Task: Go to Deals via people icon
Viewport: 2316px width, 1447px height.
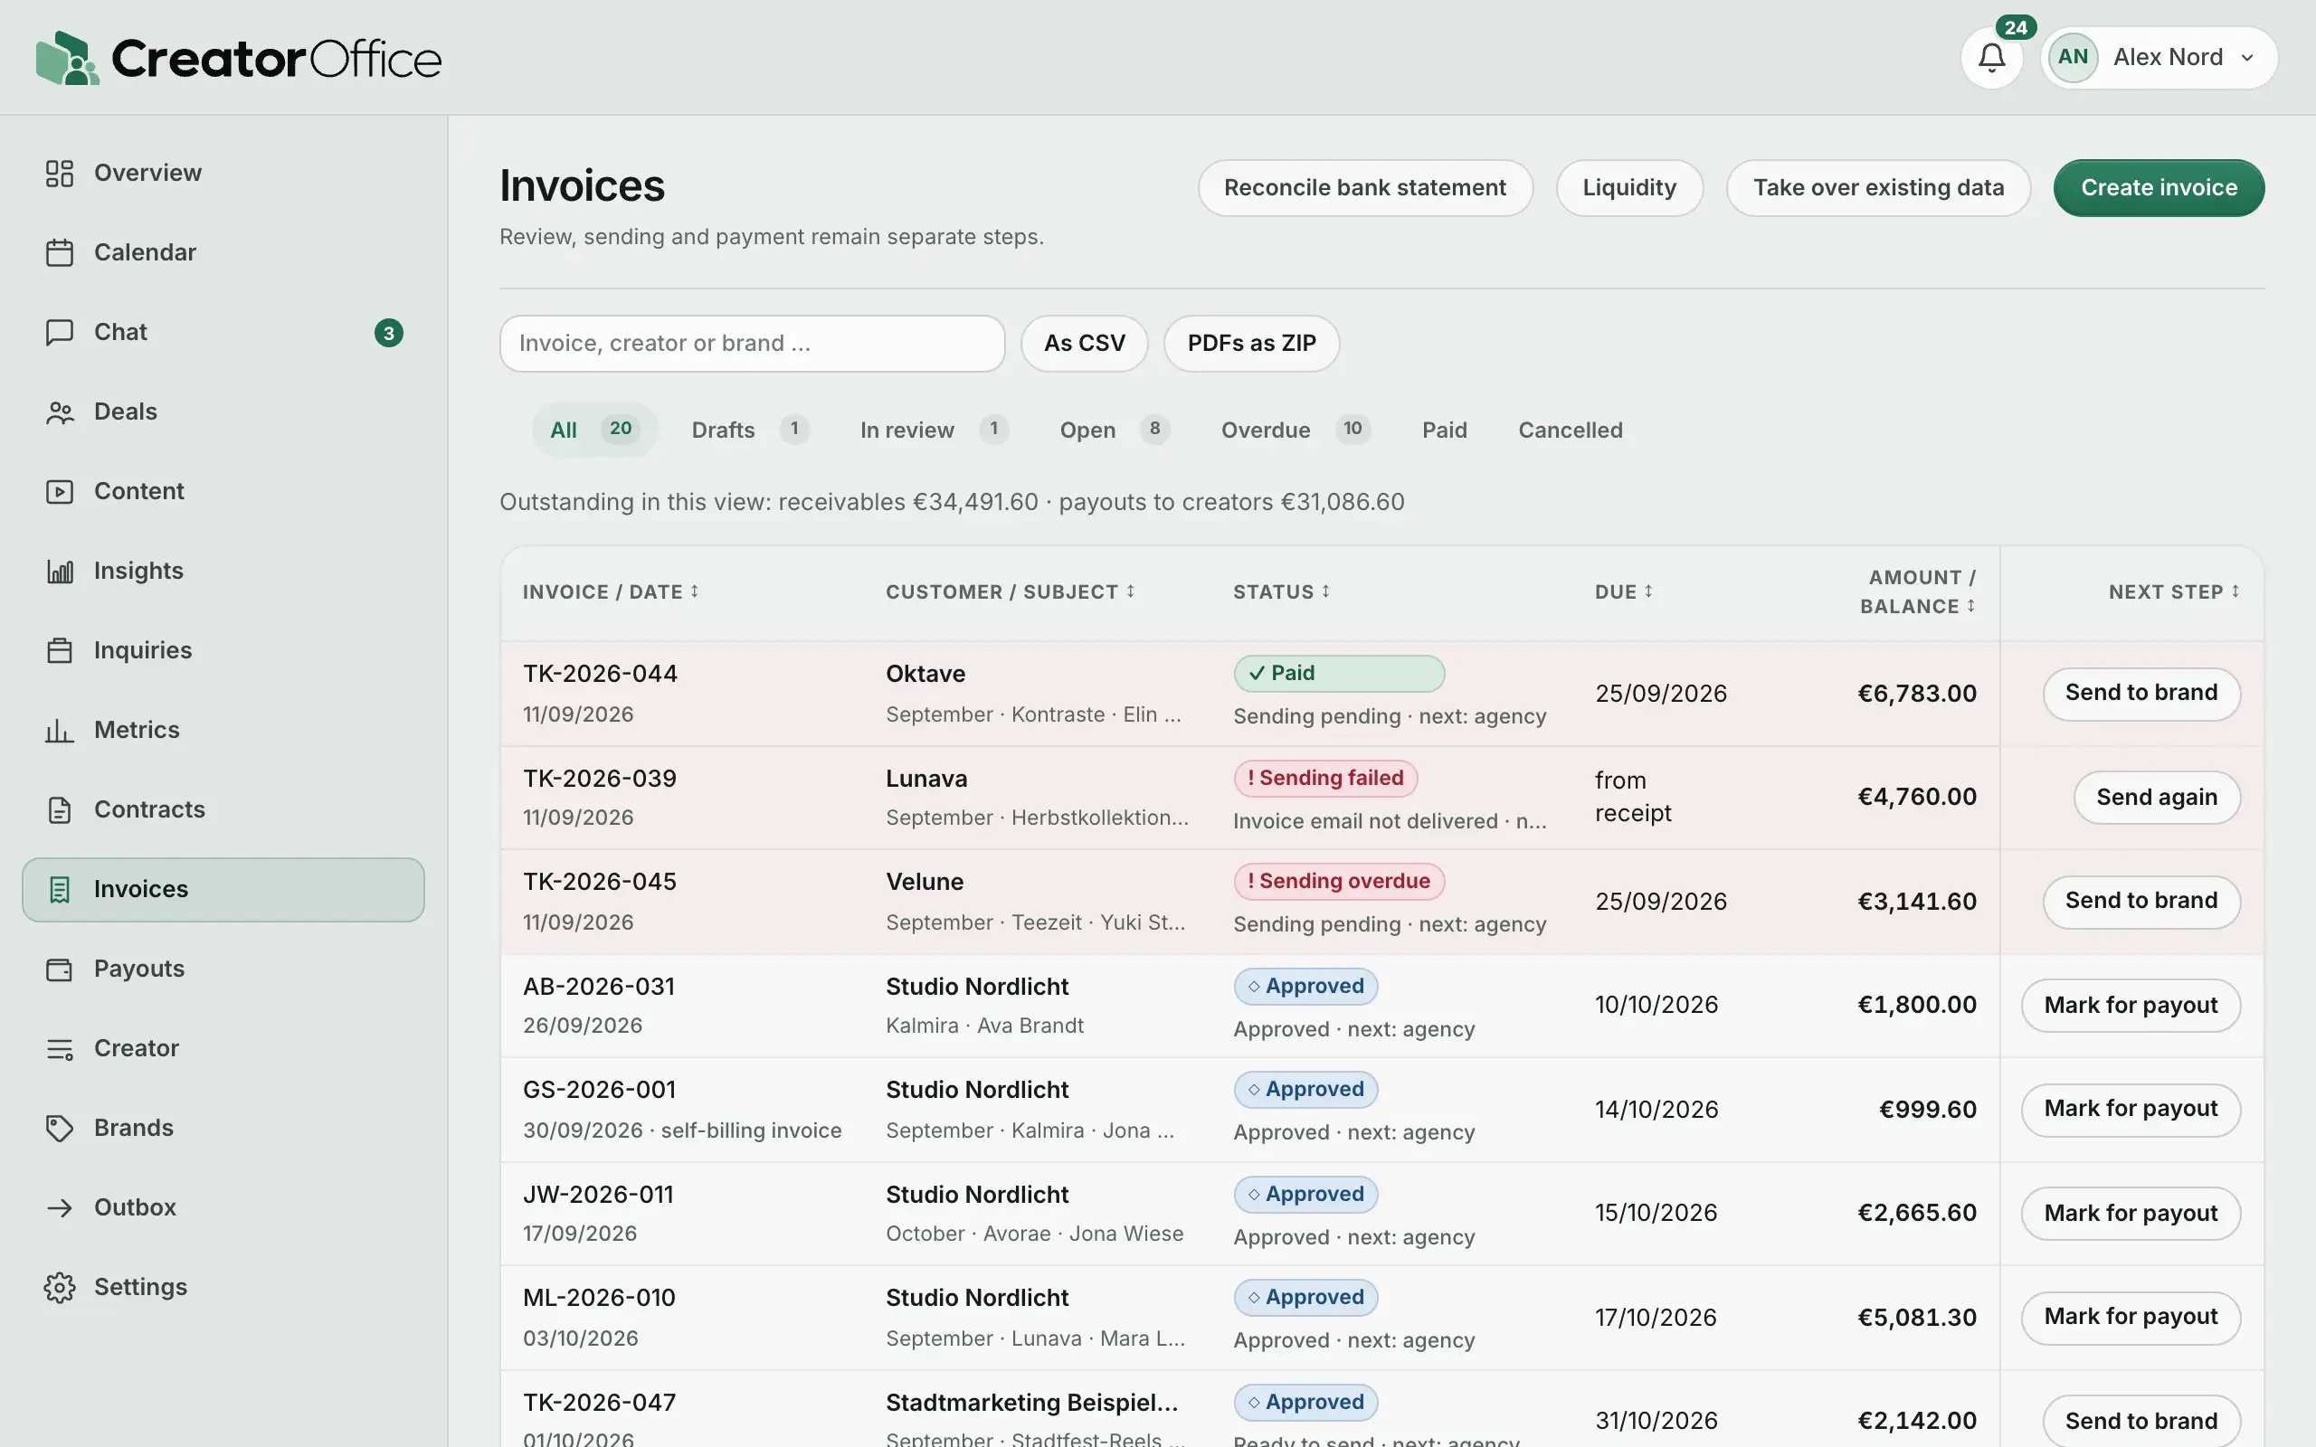Action: [x=60, y=412]
